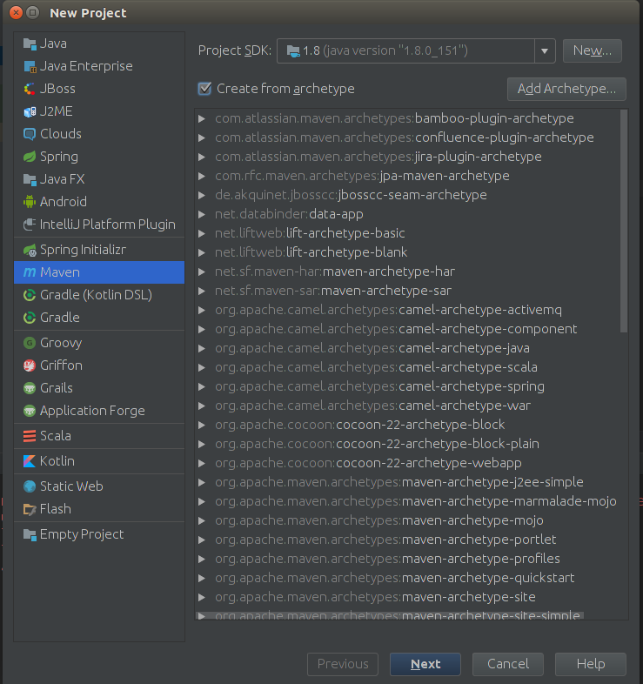Select the Kotlin logo icon

pyautogui.click(x=30, y=461)
